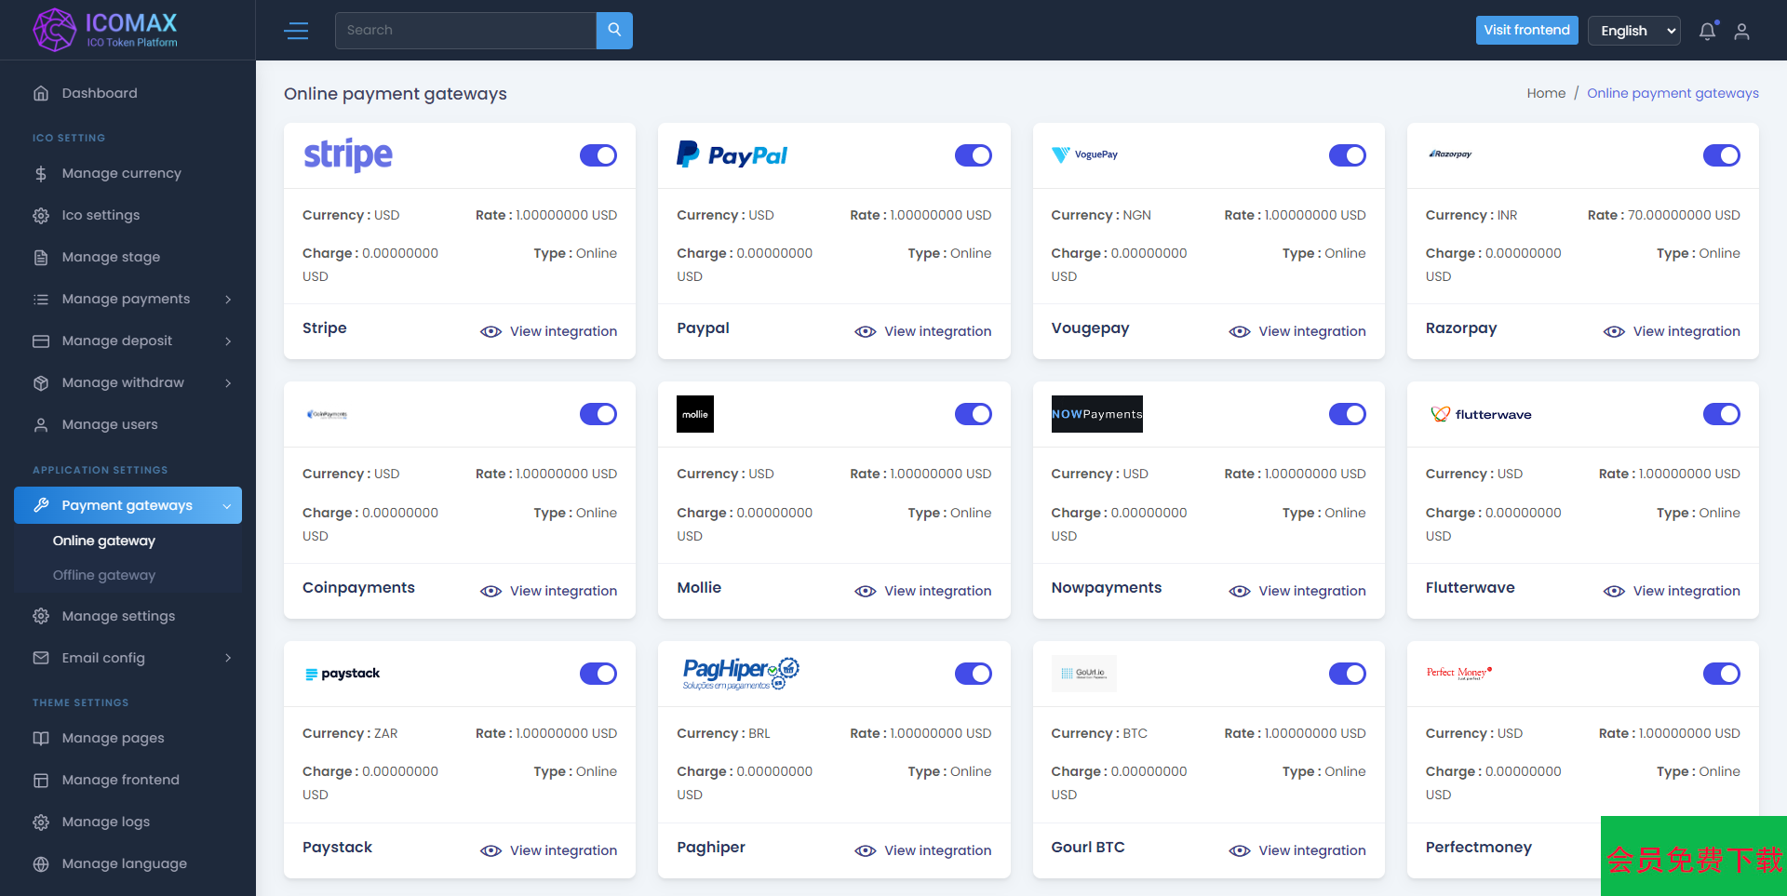
Task: Click the search magnifier button
Action: [x=614, y=31]
